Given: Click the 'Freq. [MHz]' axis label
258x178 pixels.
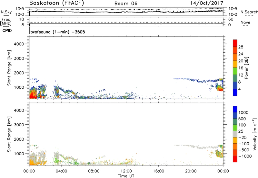Looking at the screenshot, I should [x=6, y=22].
